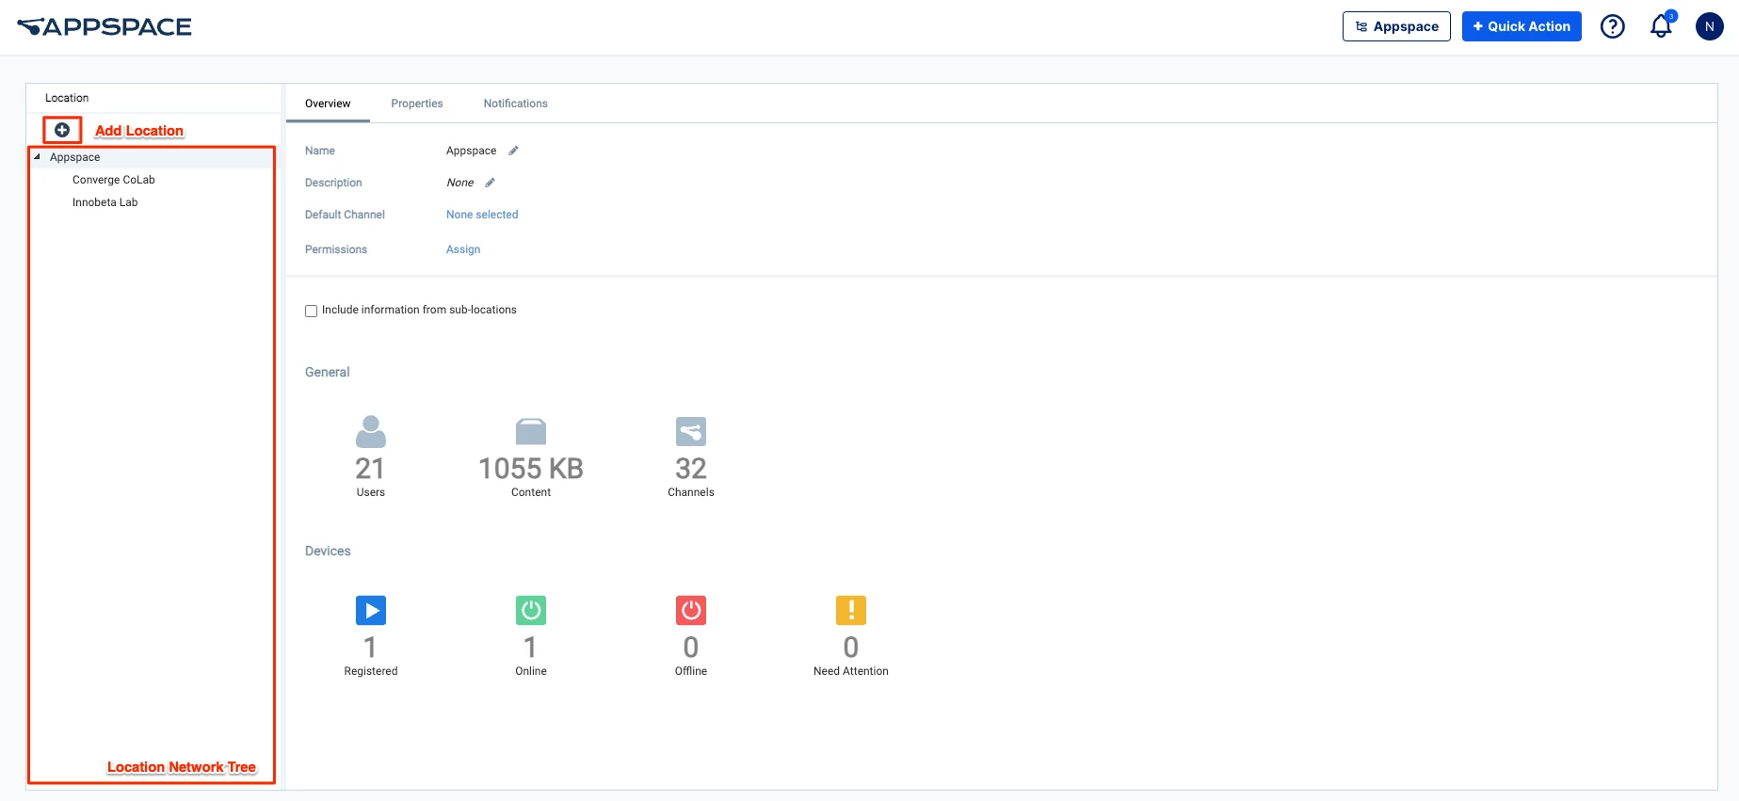Click the Online devices power icon
Image resolution: width=1739 pixels, height=801 pixels.
(x=531, y=611)
